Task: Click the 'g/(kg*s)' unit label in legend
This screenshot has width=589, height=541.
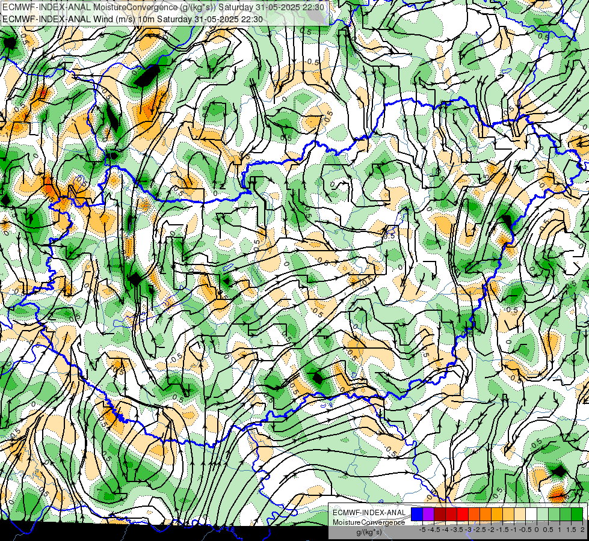Action: [x=369, y=532]
